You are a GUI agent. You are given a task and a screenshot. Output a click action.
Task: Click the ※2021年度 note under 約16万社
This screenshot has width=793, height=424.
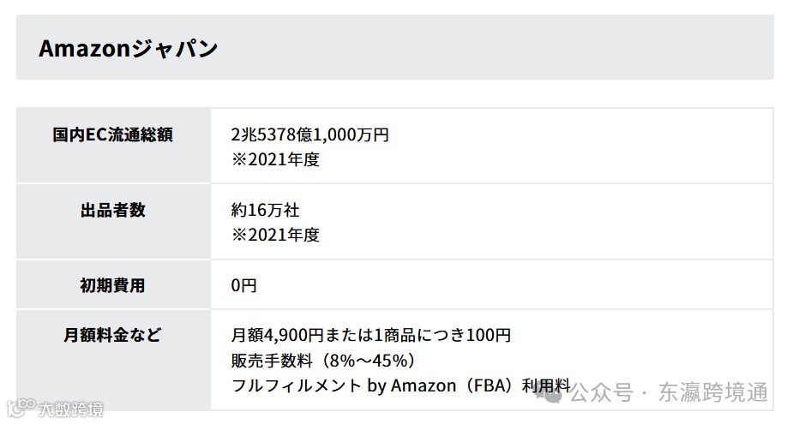pyautogui.click(x=275, y=235)
